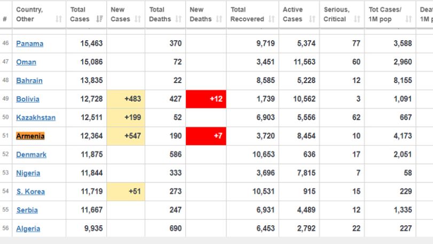Image resolution: width=433 pixels, height=244 pixels.
Task: Sort by Serious, Critical arrow icon
Action: point(357,19)
